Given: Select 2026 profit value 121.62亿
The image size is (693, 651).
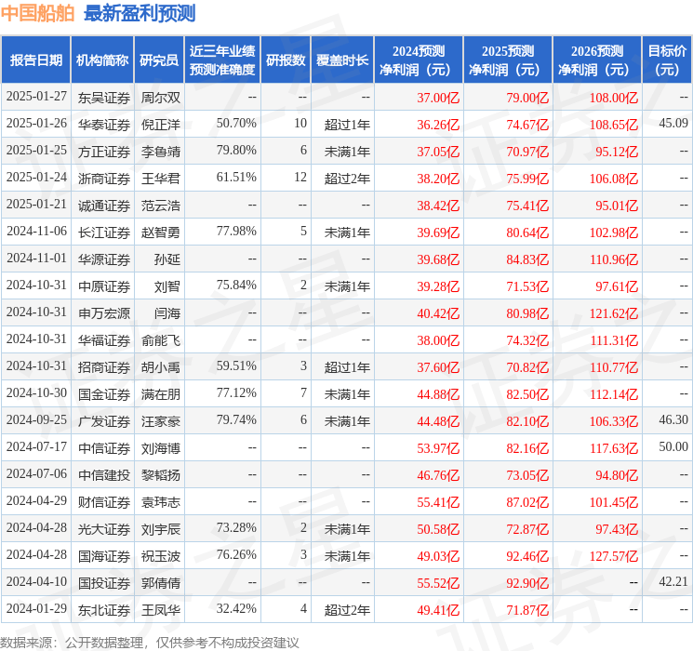Looking at the screenshot, I should [614, 313].
